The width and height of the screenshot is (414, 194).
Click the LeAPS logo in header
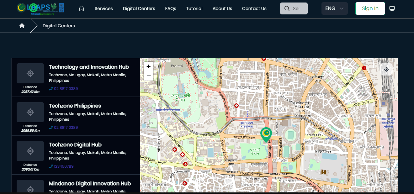point(40,8)
